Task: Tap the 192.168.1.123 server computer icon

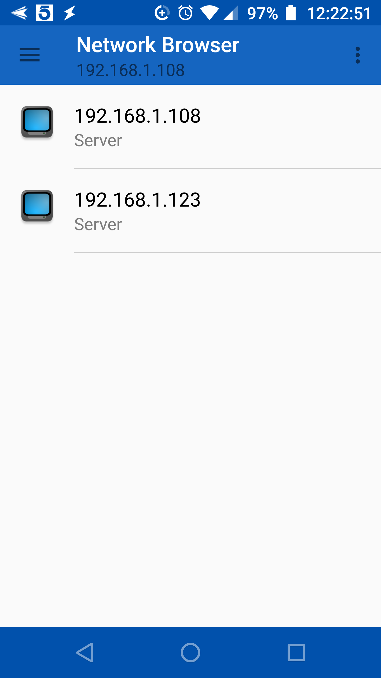Action: pyautogui.click(x=37, y=206)
